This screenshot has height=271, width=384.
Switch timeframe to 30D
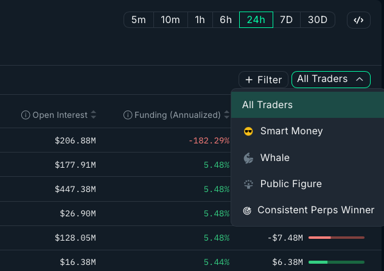[318, 20]
